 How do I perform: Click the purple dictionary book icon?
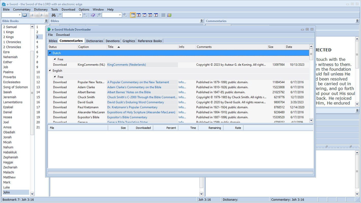[x=93, y=15]
